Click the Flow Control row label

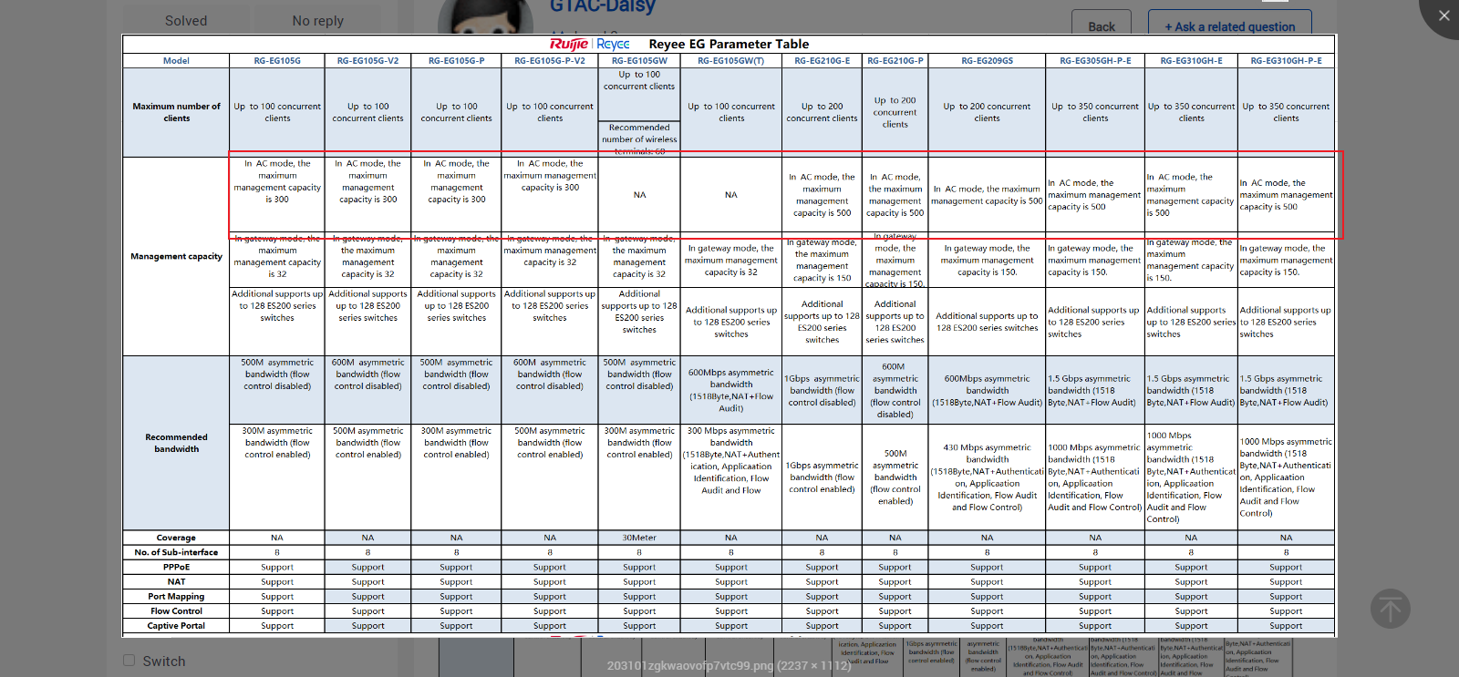coord(176,610)
